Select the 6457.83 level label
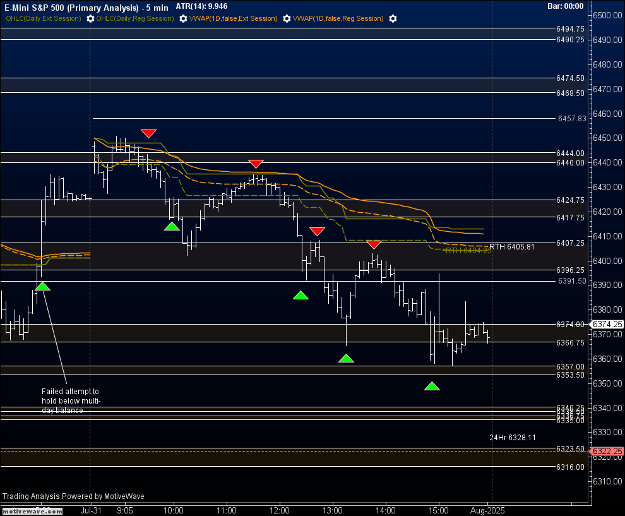 point(572,119)
